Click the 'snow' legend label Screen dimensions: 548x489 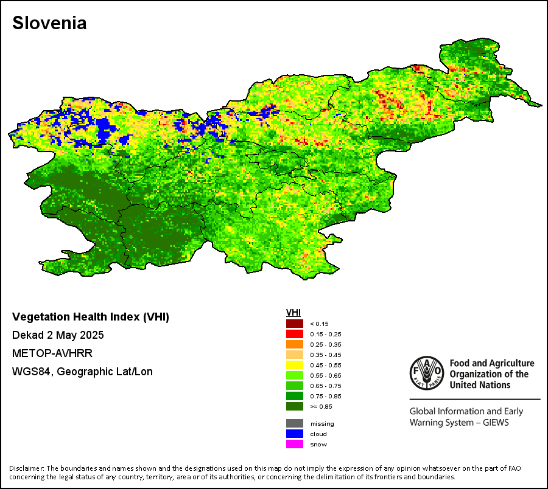pyautogui.click(x=318, y=445)
